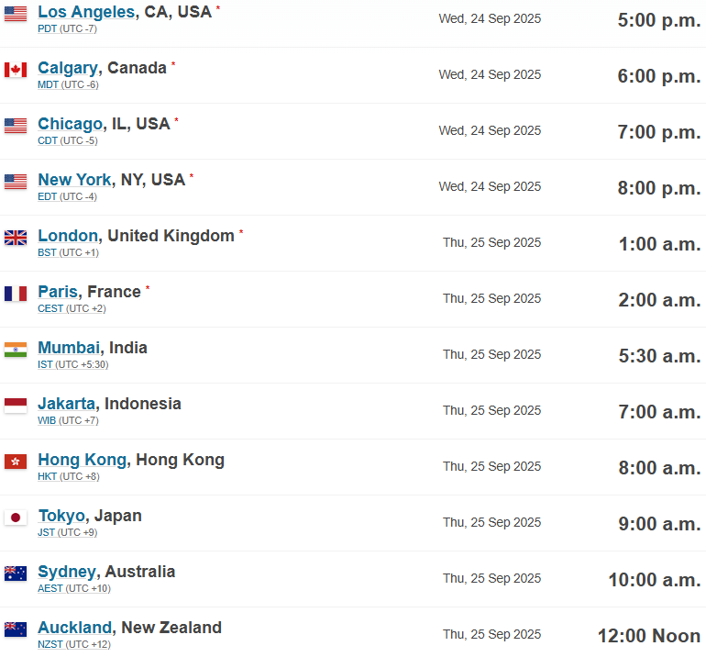
Task: Open the NZST (UTC +12) time zone link
Action: [74, 644]
